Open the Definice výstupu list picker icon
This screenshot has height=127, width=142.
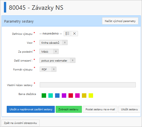point(67,33)
